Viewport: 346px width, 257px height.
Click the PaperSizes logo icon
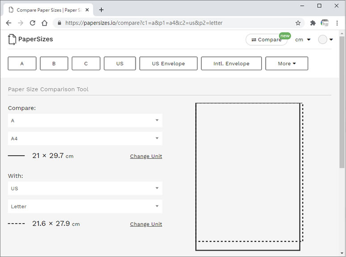(12, 39)
